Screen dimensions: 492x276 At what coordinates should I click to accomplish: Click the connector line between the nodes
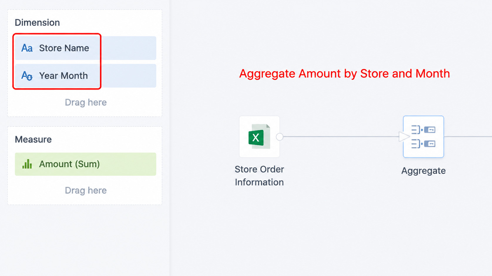[341, 137]
